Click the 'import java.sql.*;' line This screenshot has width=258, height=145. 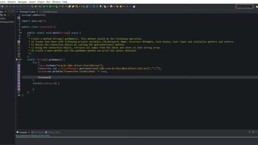[34, 21]
